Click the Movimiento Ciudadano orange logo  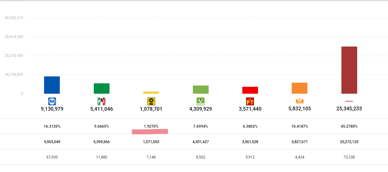300,101
